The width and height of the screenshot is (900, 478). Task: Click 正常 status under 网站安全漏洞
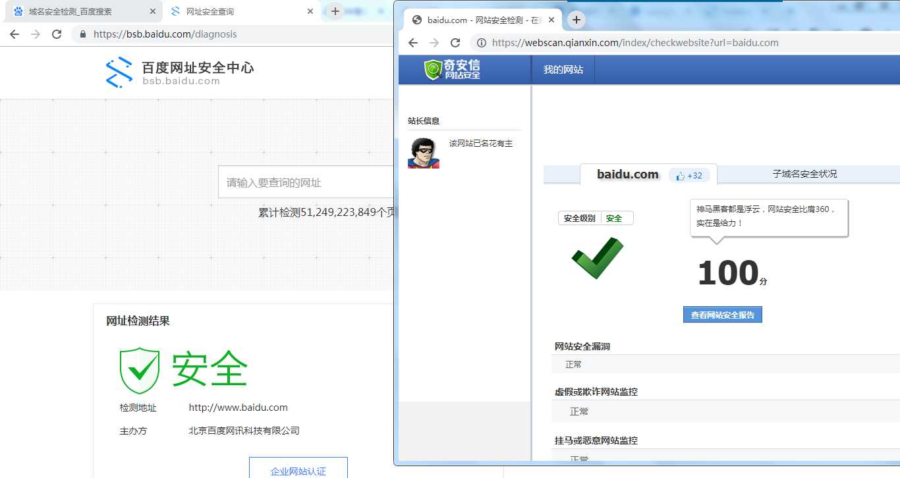tap(574, 364)
